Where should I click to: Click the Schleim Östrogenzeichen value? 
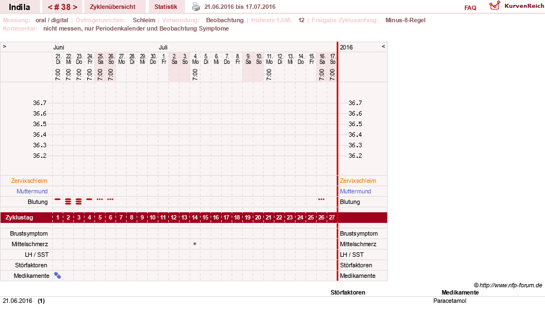coord(144,20)
